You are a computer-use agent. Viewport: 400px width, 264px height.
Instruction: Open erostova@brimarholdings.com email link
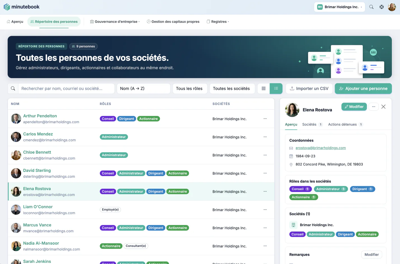click(321, 148)
